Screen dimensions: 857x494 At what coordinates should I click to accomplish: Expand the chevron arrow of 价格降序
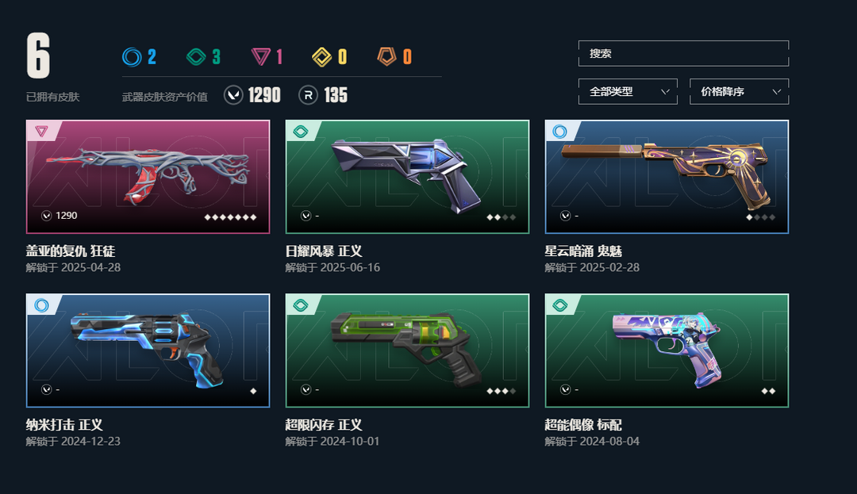coord(776,92)
